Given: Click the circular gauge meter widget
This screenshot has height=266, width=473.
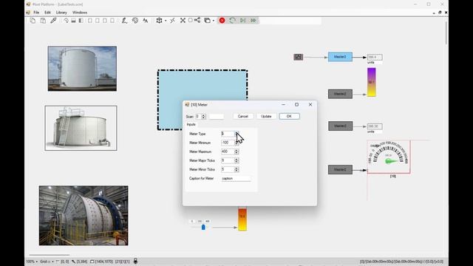Looking at the screenshot, I should (x=389, y=157).
